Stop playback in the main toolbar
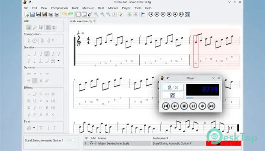 click(169, 14)
